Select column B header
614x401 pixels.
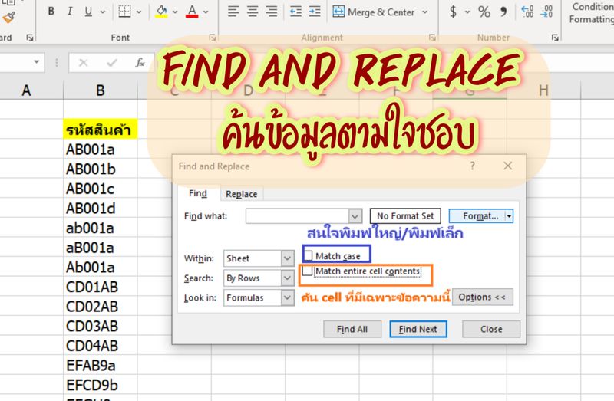tap(101, 90)
